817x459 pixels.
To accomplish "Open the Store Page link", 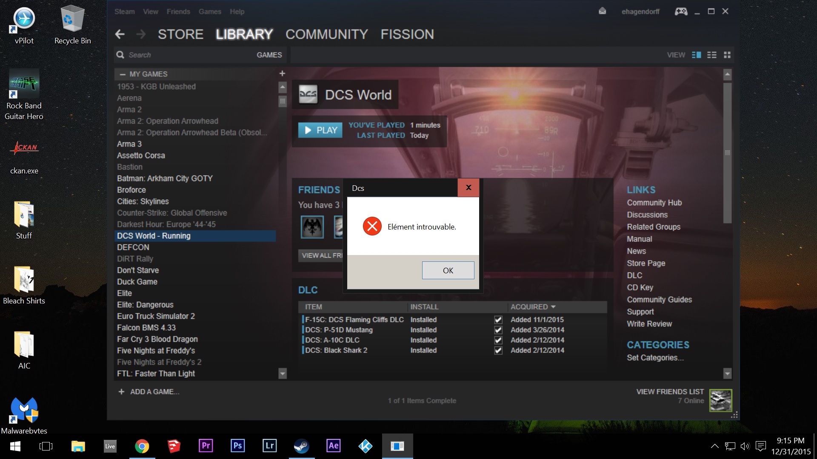I will point(646,263).
